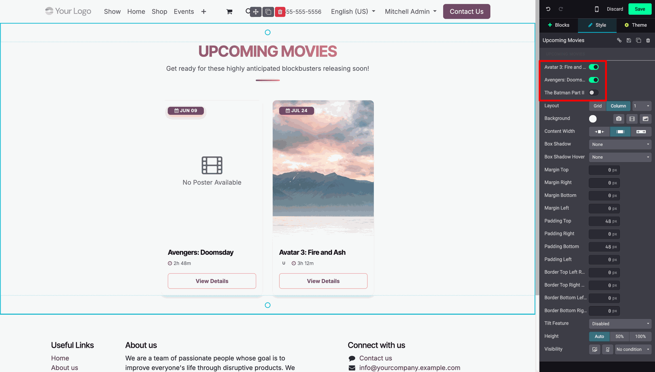The width and height of the screenshot is (655, 372).
Task: Save the page with the green Save button
Action: point(640,9)
